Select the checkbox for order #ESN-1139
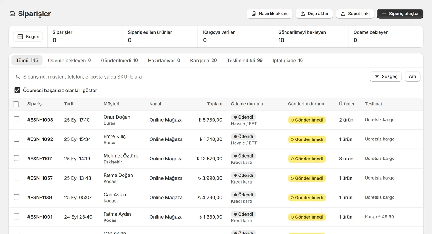 coord(17,197)
